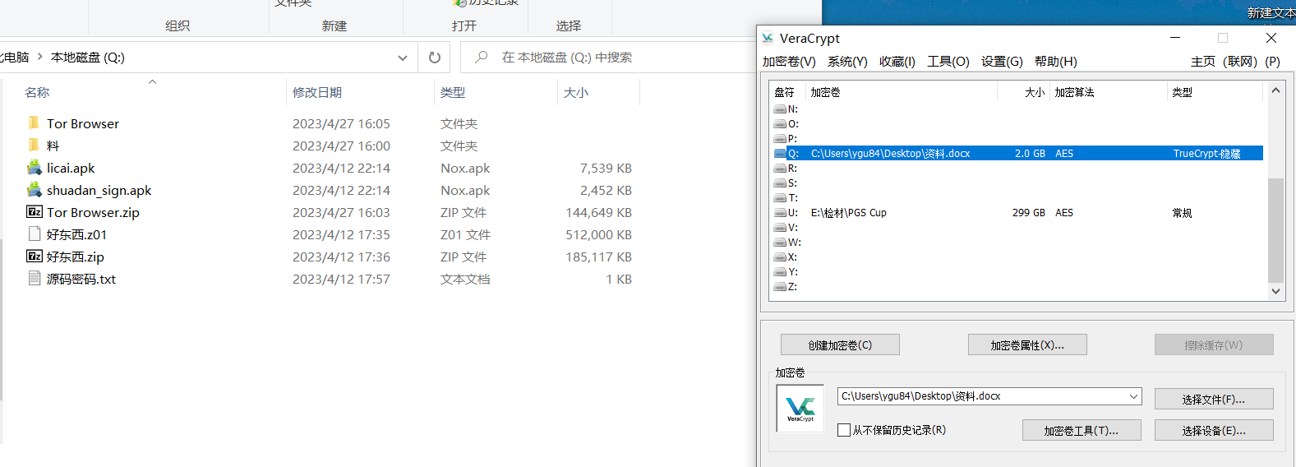Screen dimensions: 1296x467
Task: Click the drive list scroll down arrow
Action: [1275, 290]
